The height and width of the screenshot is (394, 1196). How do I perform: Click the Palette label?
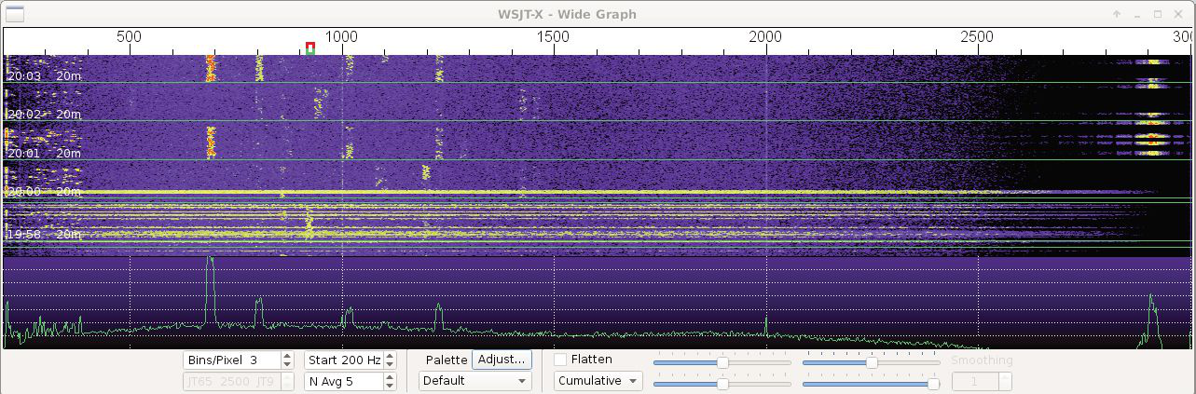447,360
